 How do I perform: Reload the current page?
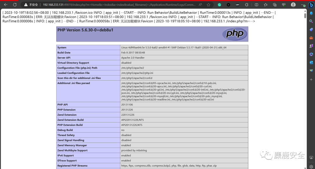pyautogui.click(x=15, y=5)
